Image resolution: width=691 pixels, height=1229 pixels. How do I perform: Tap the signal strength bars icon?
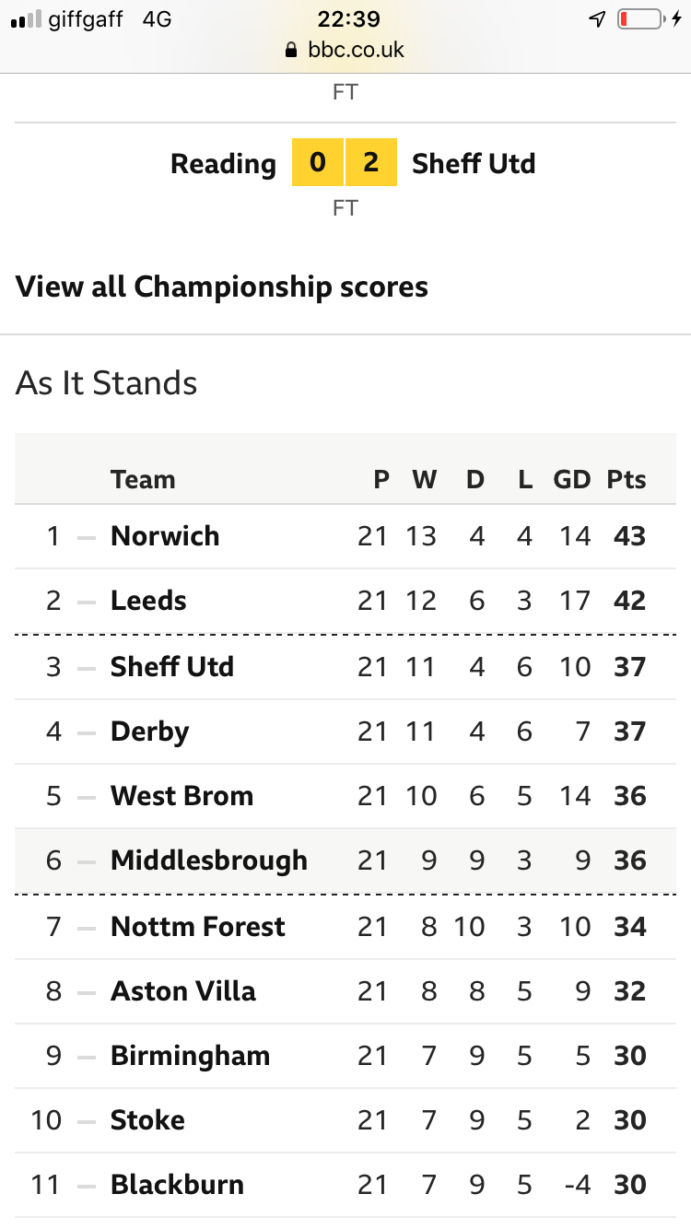click(x=25, y=19)
